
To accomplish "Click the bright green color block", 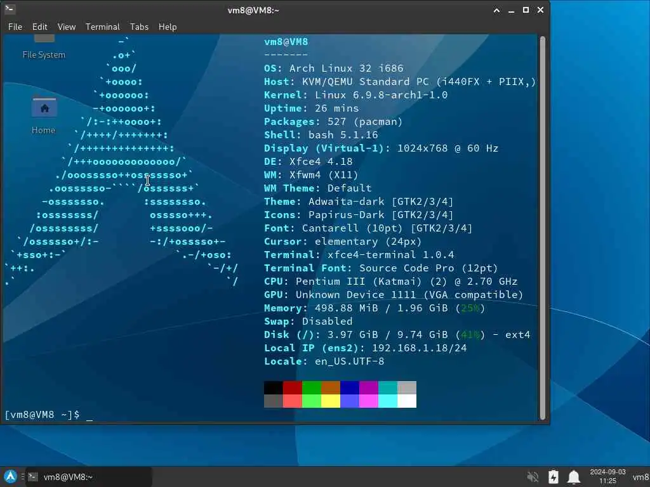I will pyautogui.click(x=312, y=401).
